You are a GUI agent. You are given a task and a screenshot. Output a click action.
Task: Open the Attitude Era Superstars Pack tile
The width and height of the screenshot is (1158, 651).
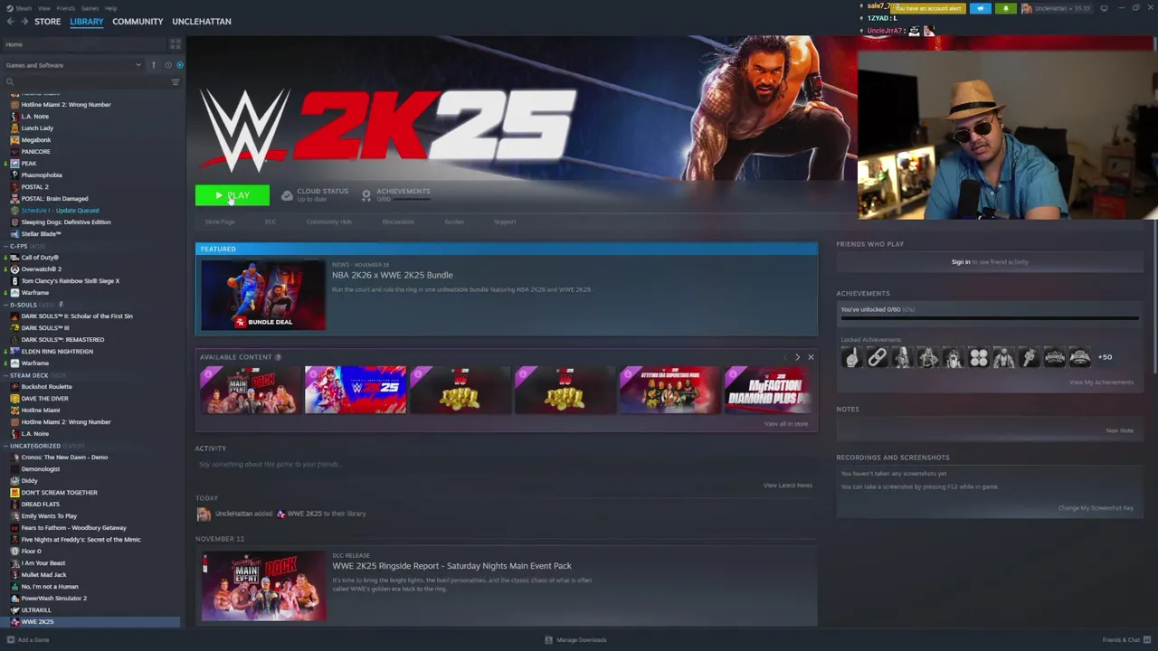(x=670, y=390)
